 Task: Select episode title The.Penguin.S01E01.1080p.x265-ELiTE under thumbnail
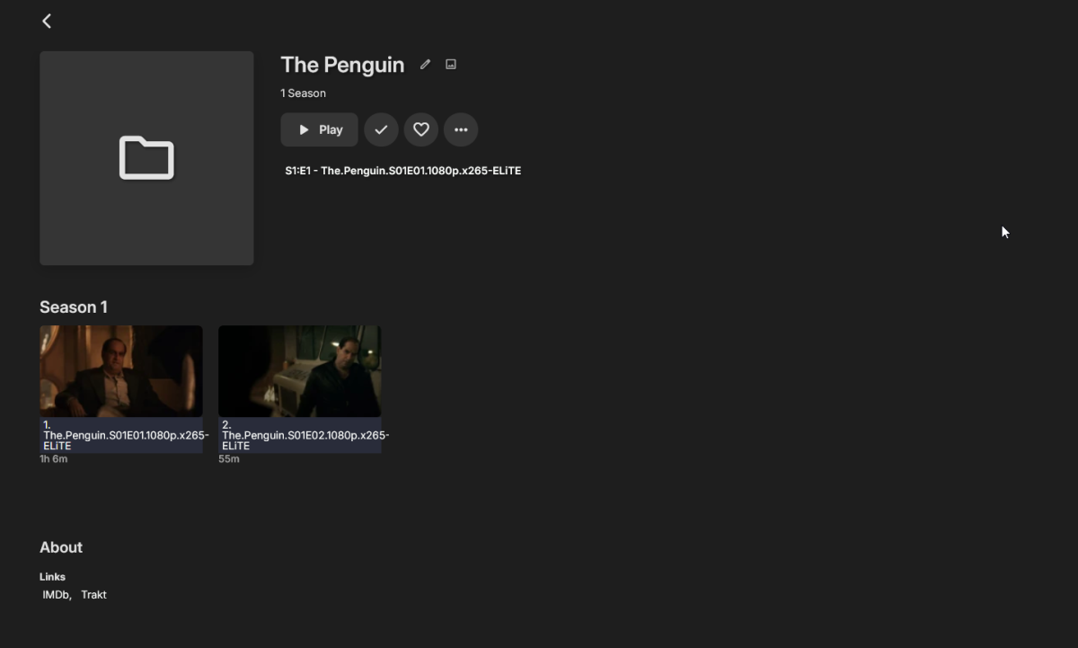126,435
